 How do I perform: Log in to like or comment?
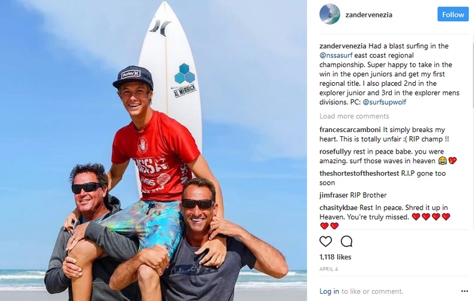329,291
